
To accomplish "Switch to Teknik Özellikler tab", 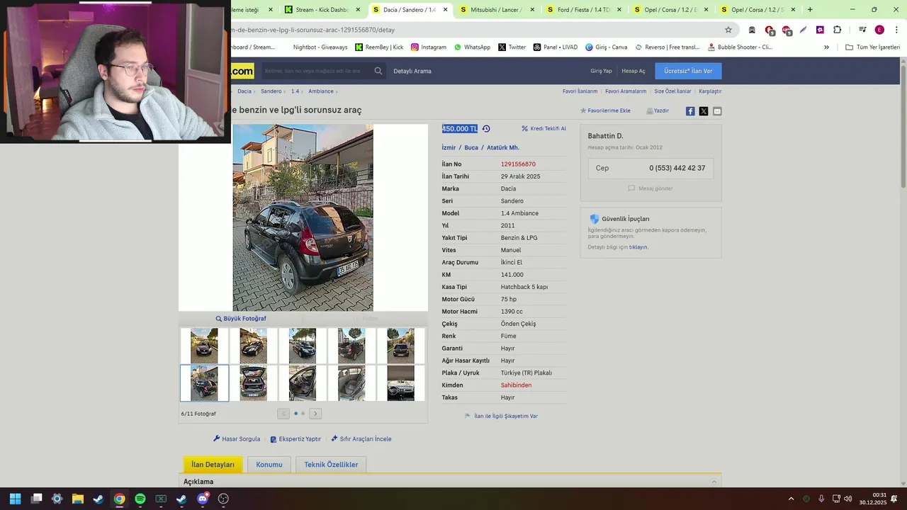I will click(331, 465).
